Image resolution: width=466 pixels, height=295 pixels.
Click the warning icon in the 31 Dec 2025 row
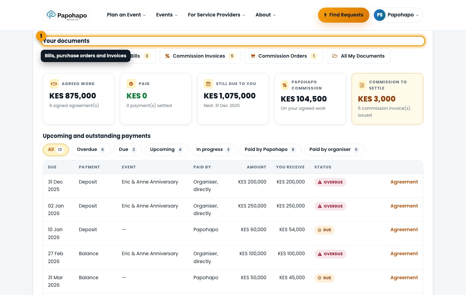(x=320, y=182)
